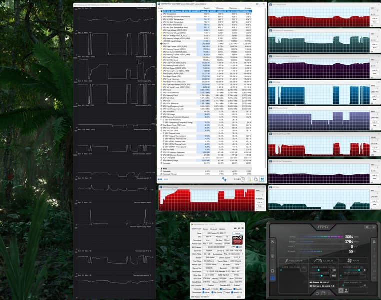Collapse GPU Thermal Limits group in HWiNFO

pyautogui.click(x=161, y=133)
